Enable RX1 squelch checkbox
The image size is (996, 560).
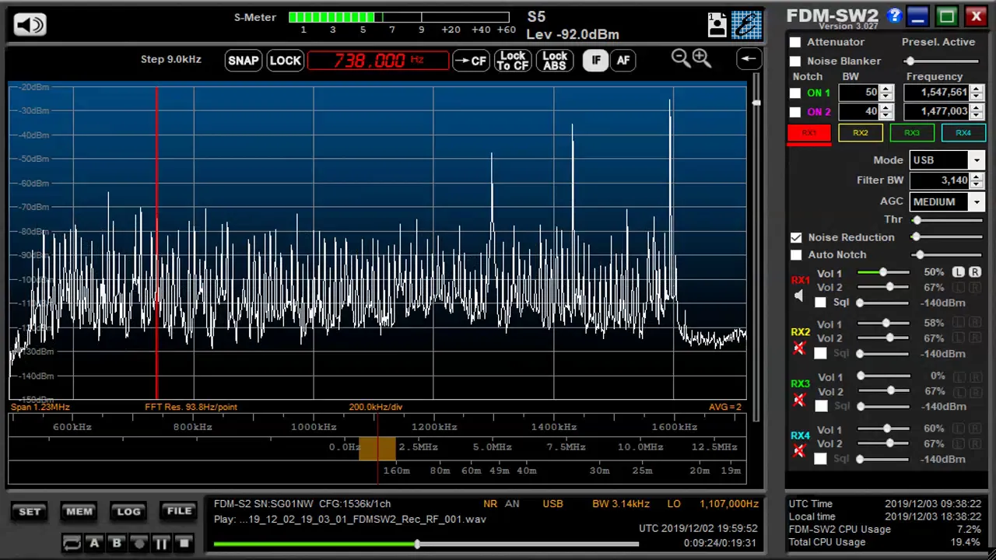click(820, 303)
